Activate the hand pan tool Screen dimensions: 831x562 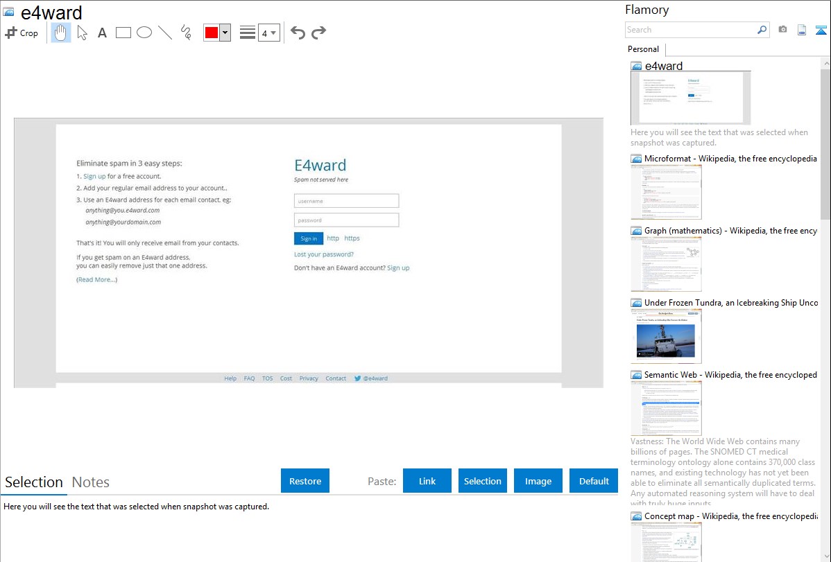point(61,33)
